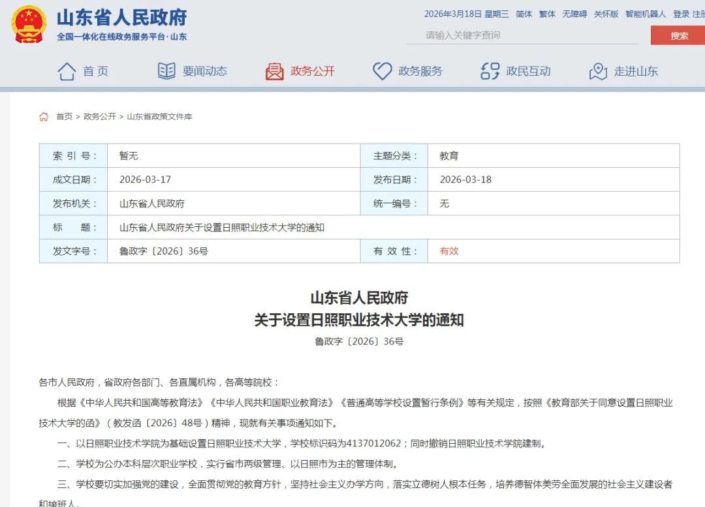Click the 登录 login link
Image resolution: width=705 pixels, height=507 pixels.
click(x=681, y=14)
